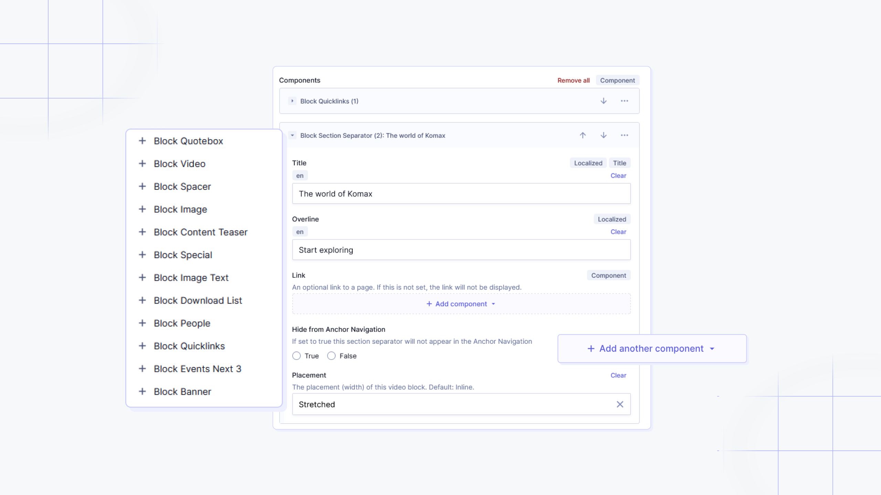Expand Block Content Teaser in component list
The image size is (881, 495).
(x=142, y=232)
